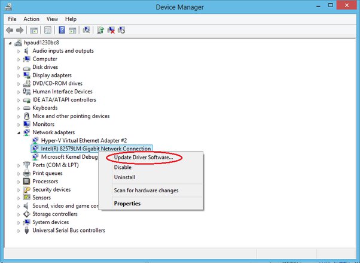Expand the Computer category

(19, 59)
